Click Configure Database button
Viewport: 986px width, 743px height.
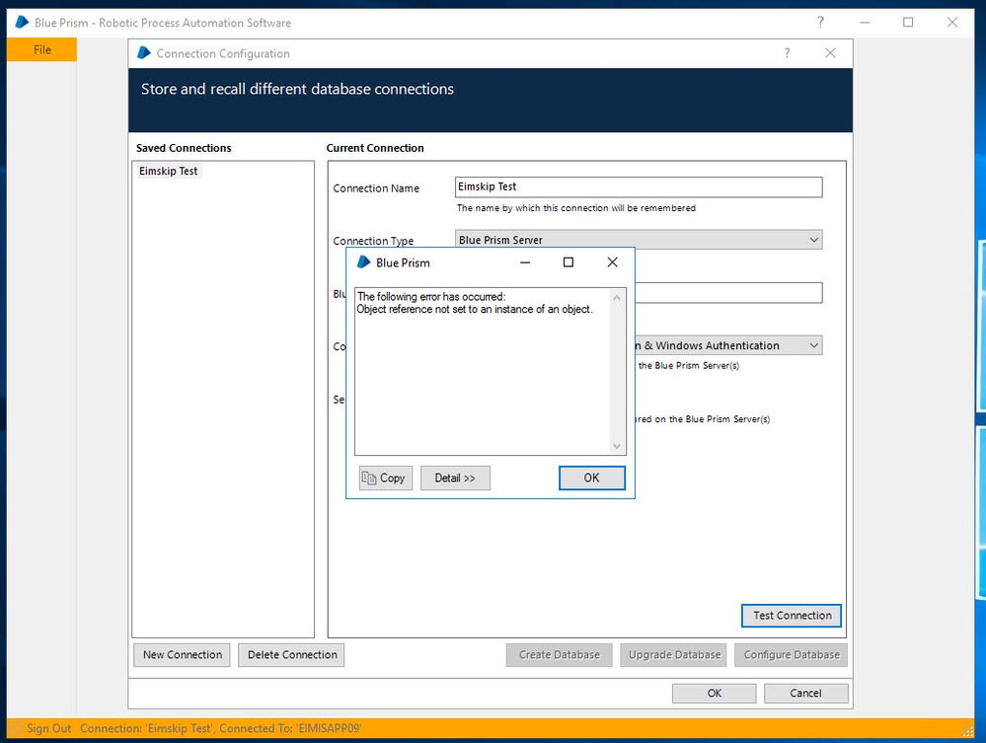791,654
